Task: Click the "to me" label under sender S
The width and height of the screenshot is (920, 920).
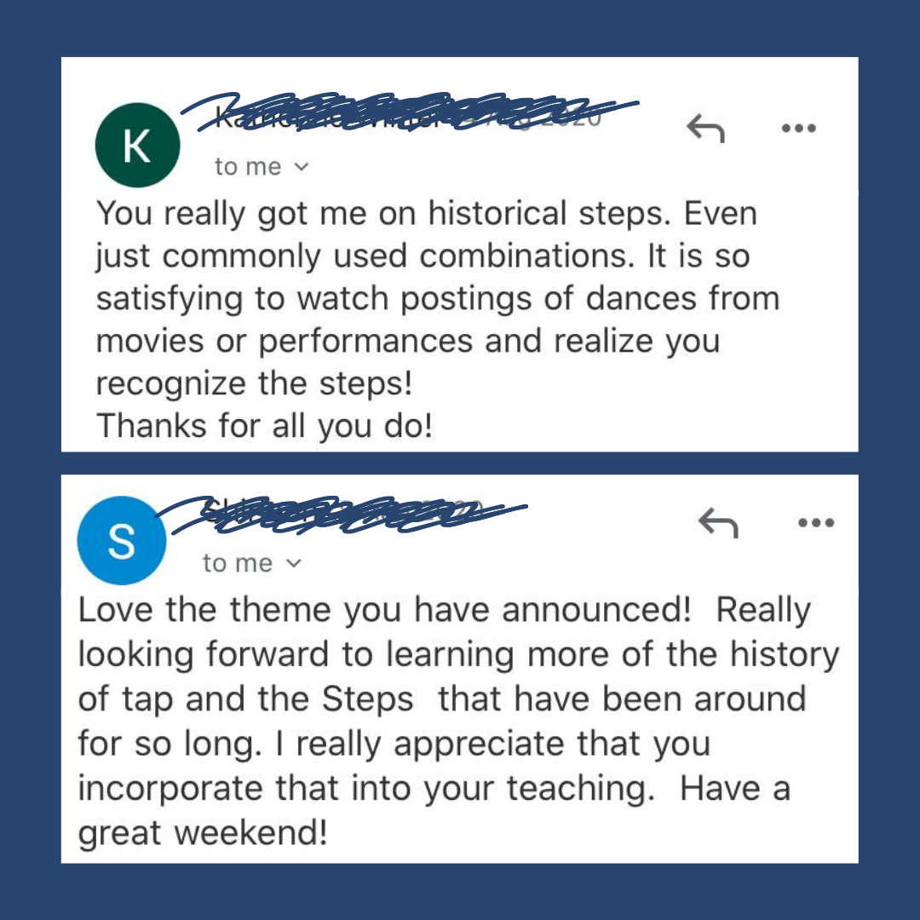Action: [x=238, y=563]
